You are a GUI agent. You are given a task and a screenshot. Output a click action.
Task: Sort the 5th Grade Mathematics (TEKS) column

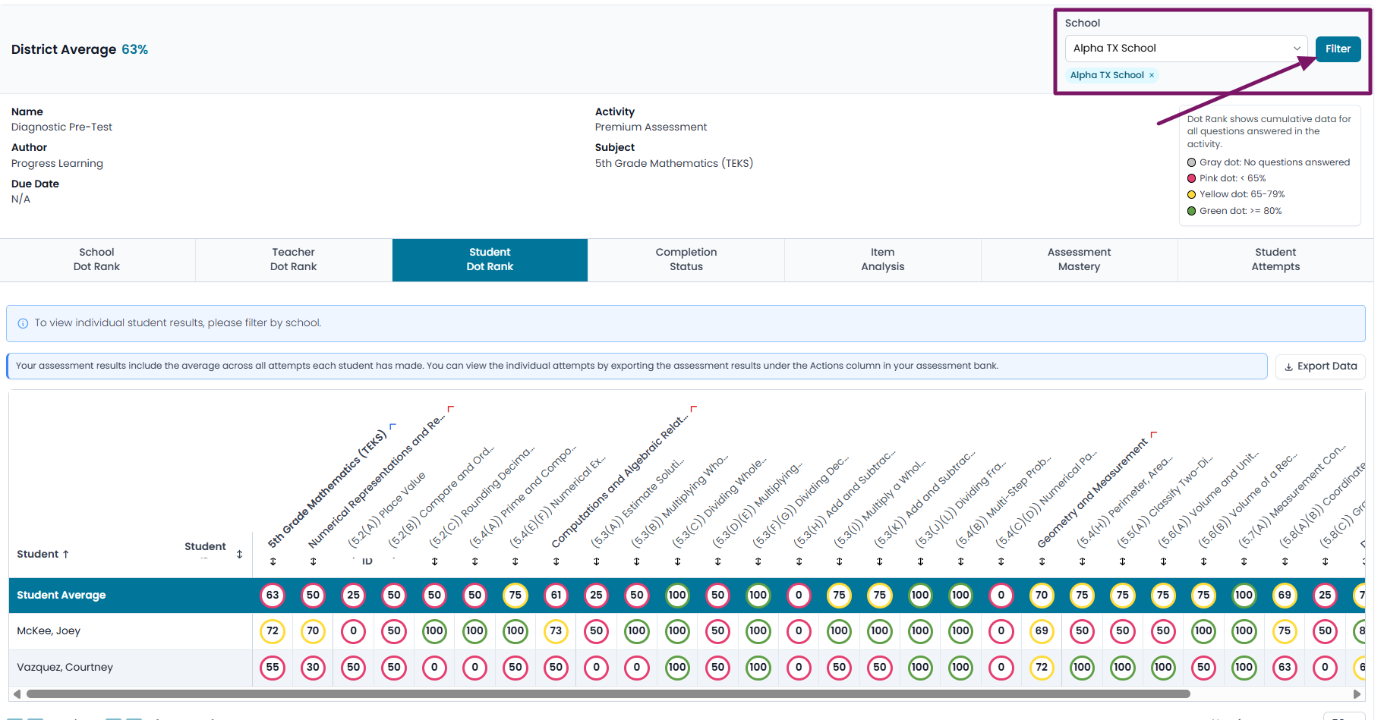pyautogui.click(x=273, y=561)
